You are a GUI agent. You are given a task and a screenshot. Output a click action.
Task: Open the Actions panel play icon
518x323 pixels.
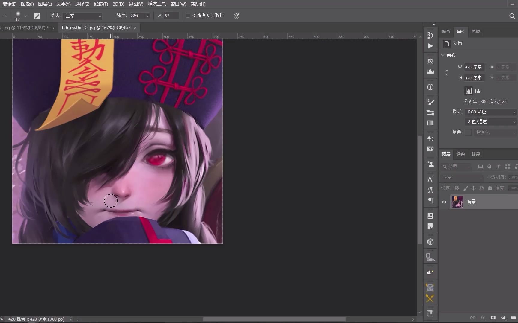[430, 46]
